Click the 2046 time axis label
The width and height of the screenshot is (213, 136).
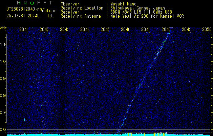125,29
